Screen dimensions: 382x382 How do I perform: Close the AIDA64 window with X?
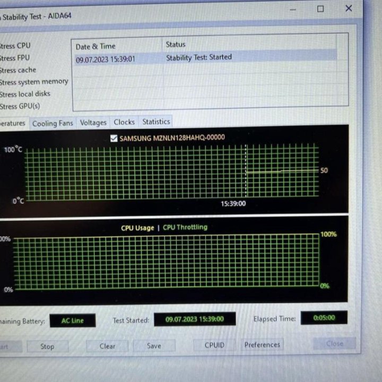coord(349,8)
